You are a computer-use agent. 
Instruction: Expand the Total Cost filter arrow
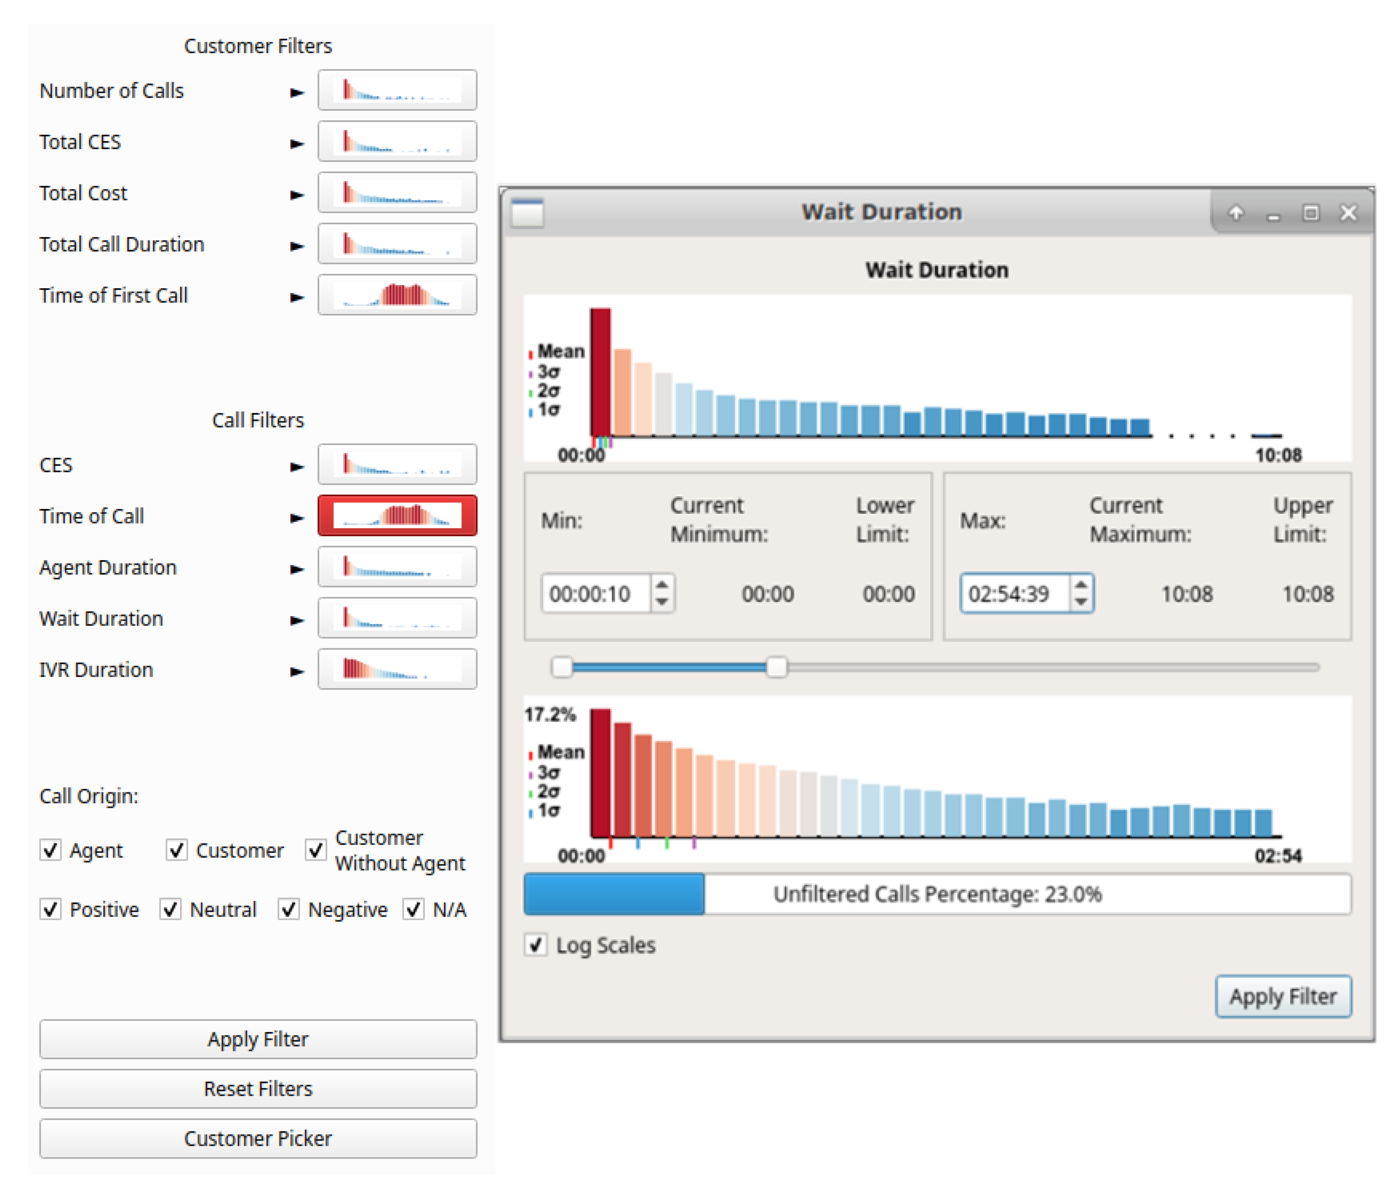[296, 194]
